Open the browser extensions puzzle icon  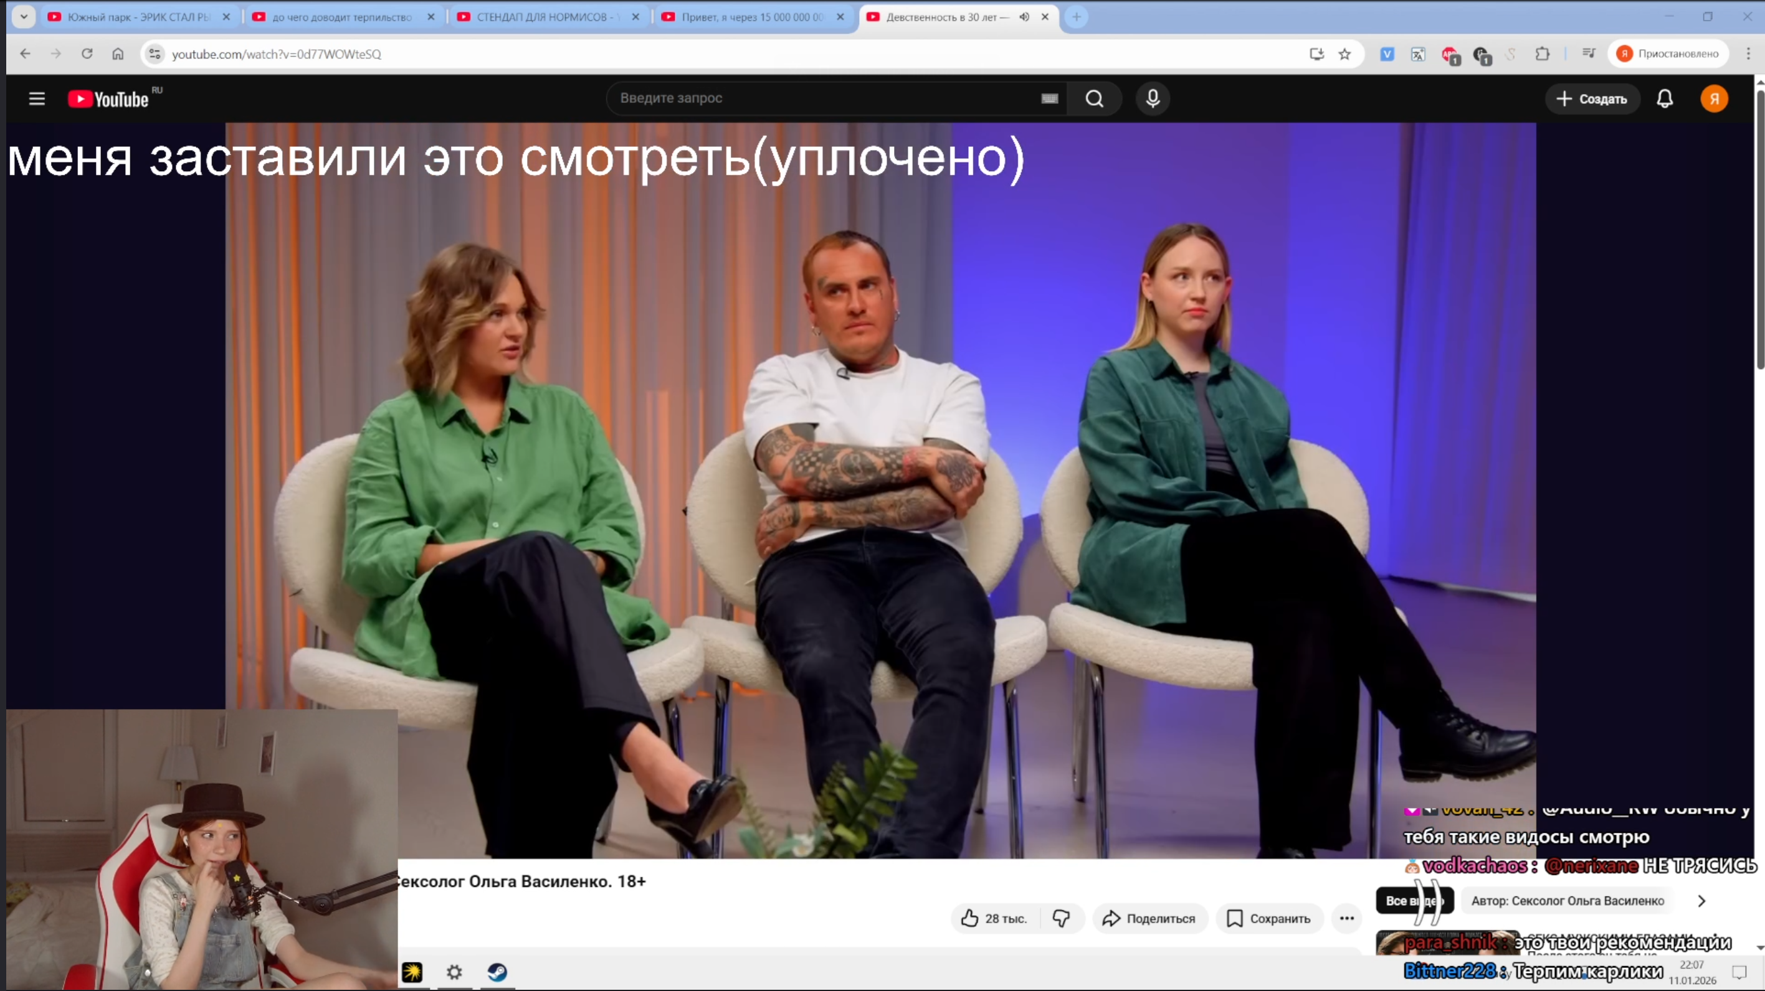click(x=1541, y=54)
